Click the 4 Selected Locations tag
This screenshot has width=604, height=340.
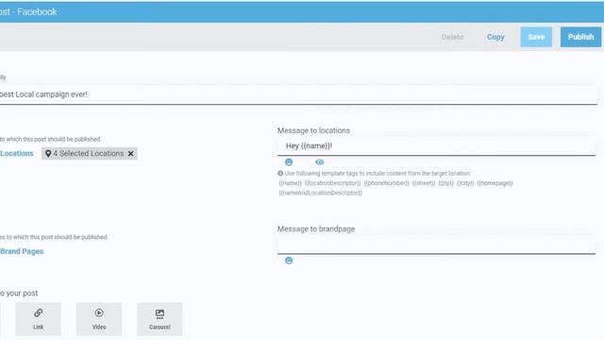click(90, 153)
